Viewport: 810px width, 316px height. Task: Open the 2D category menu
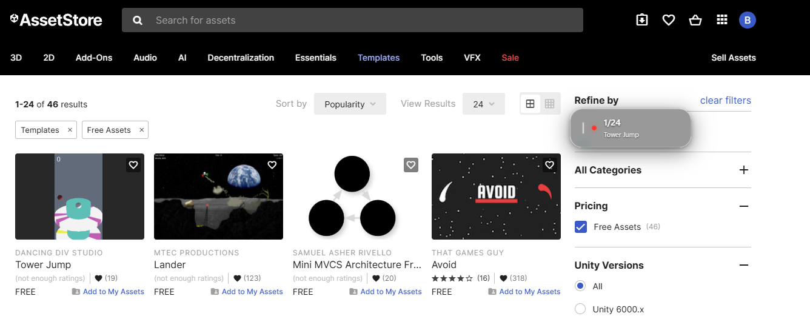click(49, 58)
